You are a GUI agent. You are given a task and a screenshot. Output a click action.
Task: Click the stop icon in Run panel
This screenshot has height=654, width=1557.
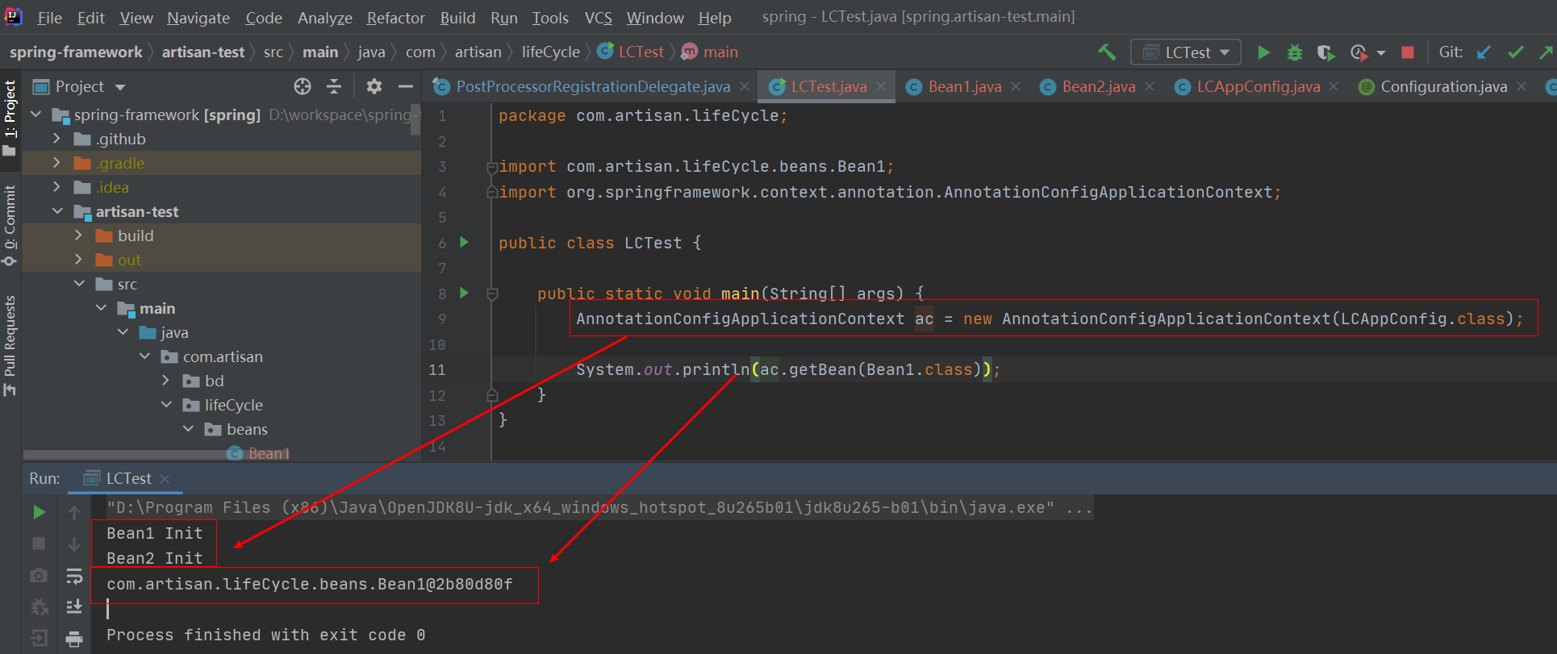click(39, 544)
